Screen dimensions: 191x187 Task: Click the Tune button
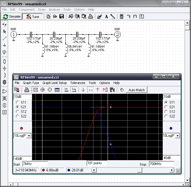point(33,16)
